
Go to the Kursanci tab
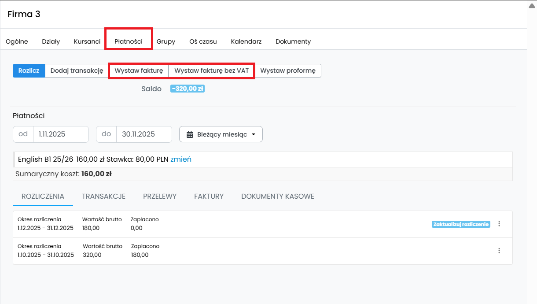(87, 41)
